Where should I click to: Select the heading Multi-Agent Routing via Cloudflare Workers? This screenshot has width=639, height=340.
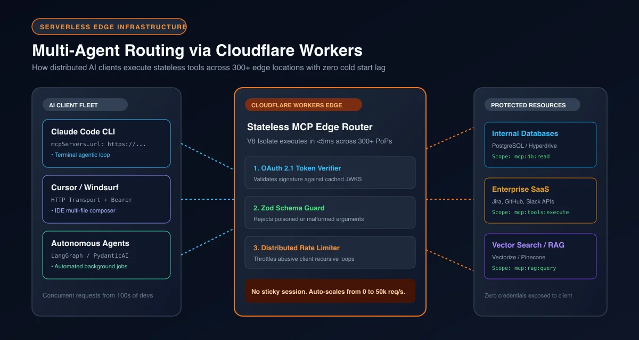[x=197, y=50]
